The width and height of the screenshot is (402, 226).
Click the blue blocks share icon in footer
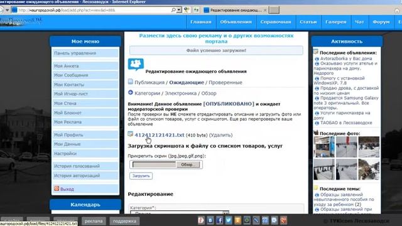pyautogui.click(x=265, y=220)
